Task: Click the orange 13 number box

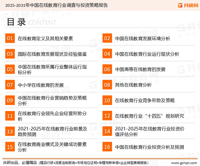Action: (x=10, y=131)
